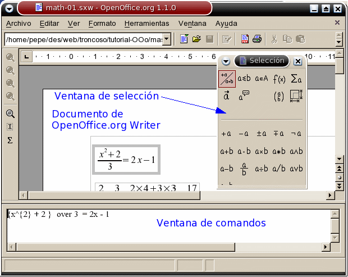Click inside the command window text area
The width and height of the screenshot is (348, 277).
[169, 226]
